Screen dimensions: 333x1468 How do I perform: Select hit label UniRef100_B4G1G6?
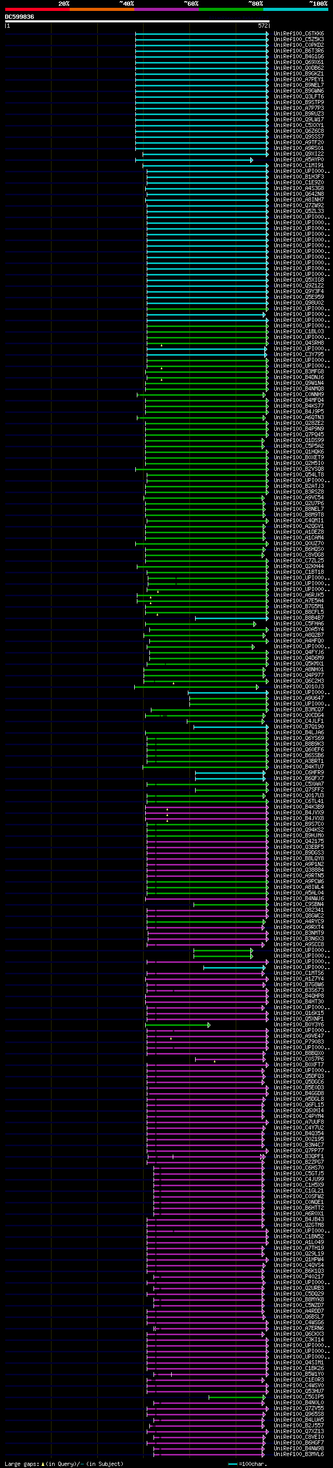pyautogui.click(x=299, y=56)
